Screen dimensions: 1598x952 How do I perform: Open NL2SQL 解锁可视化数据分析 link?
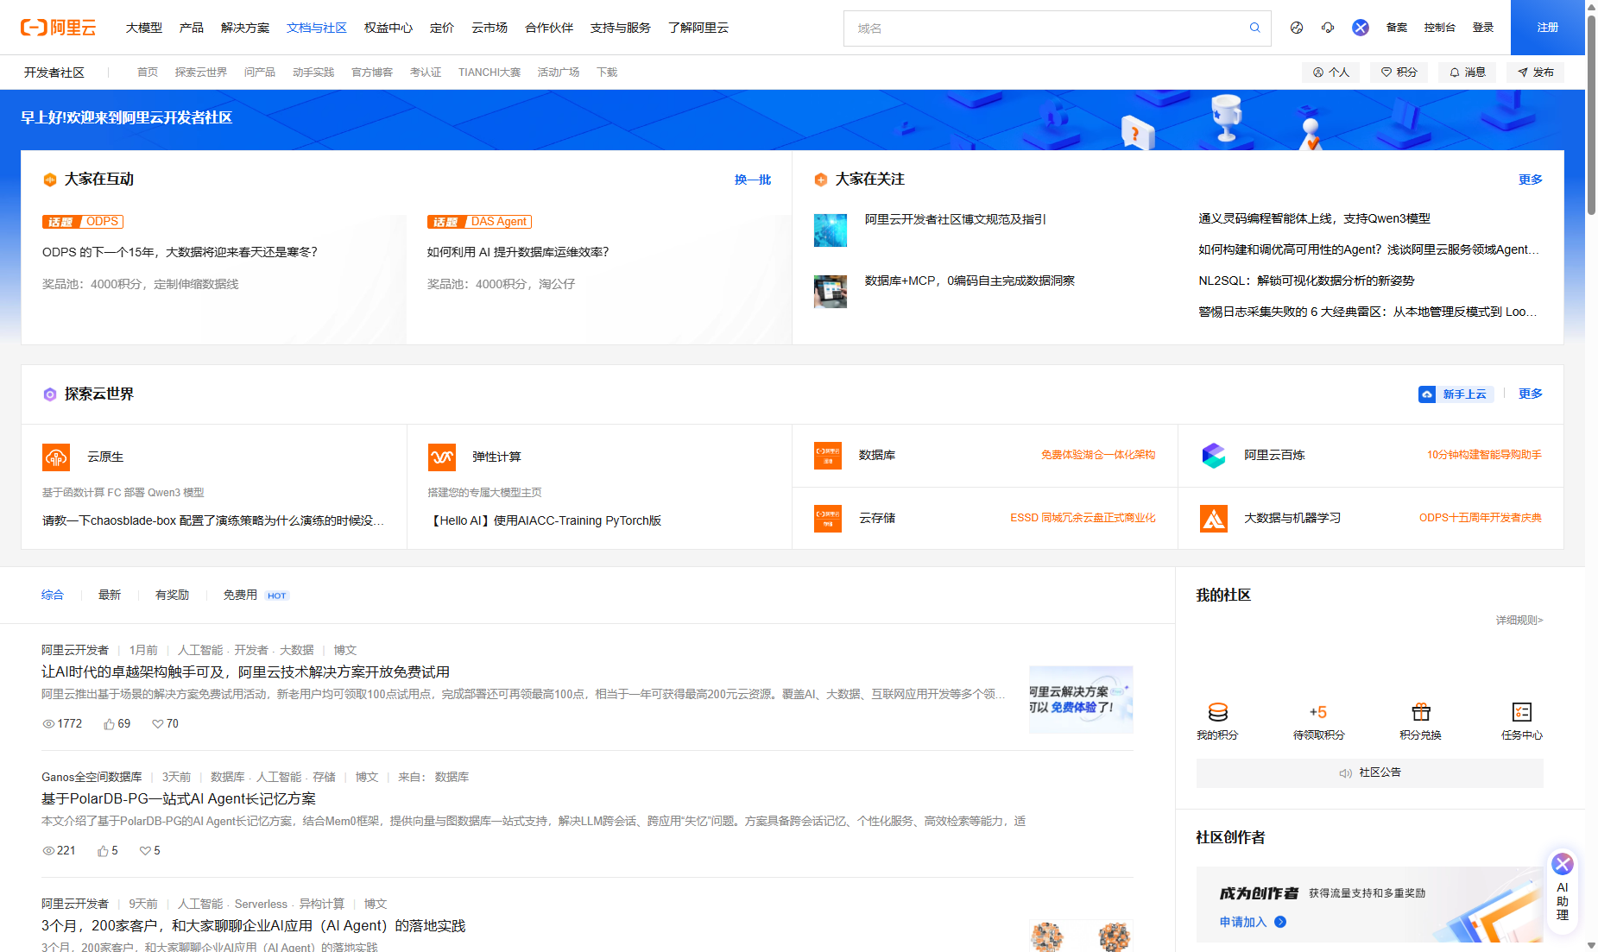click(x=1306, y=281)
